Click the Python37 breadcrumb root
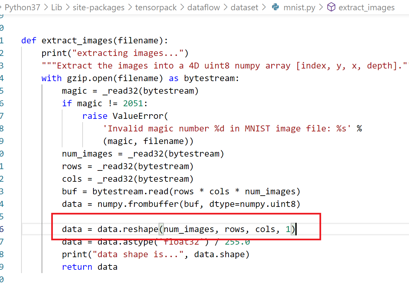Viewport: 409px width, 285px height. pyautogui.click(x=21, y=7)
